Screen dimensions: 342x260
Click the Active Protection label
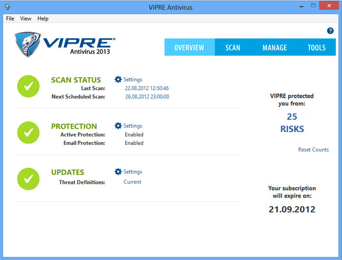point(83,135)
